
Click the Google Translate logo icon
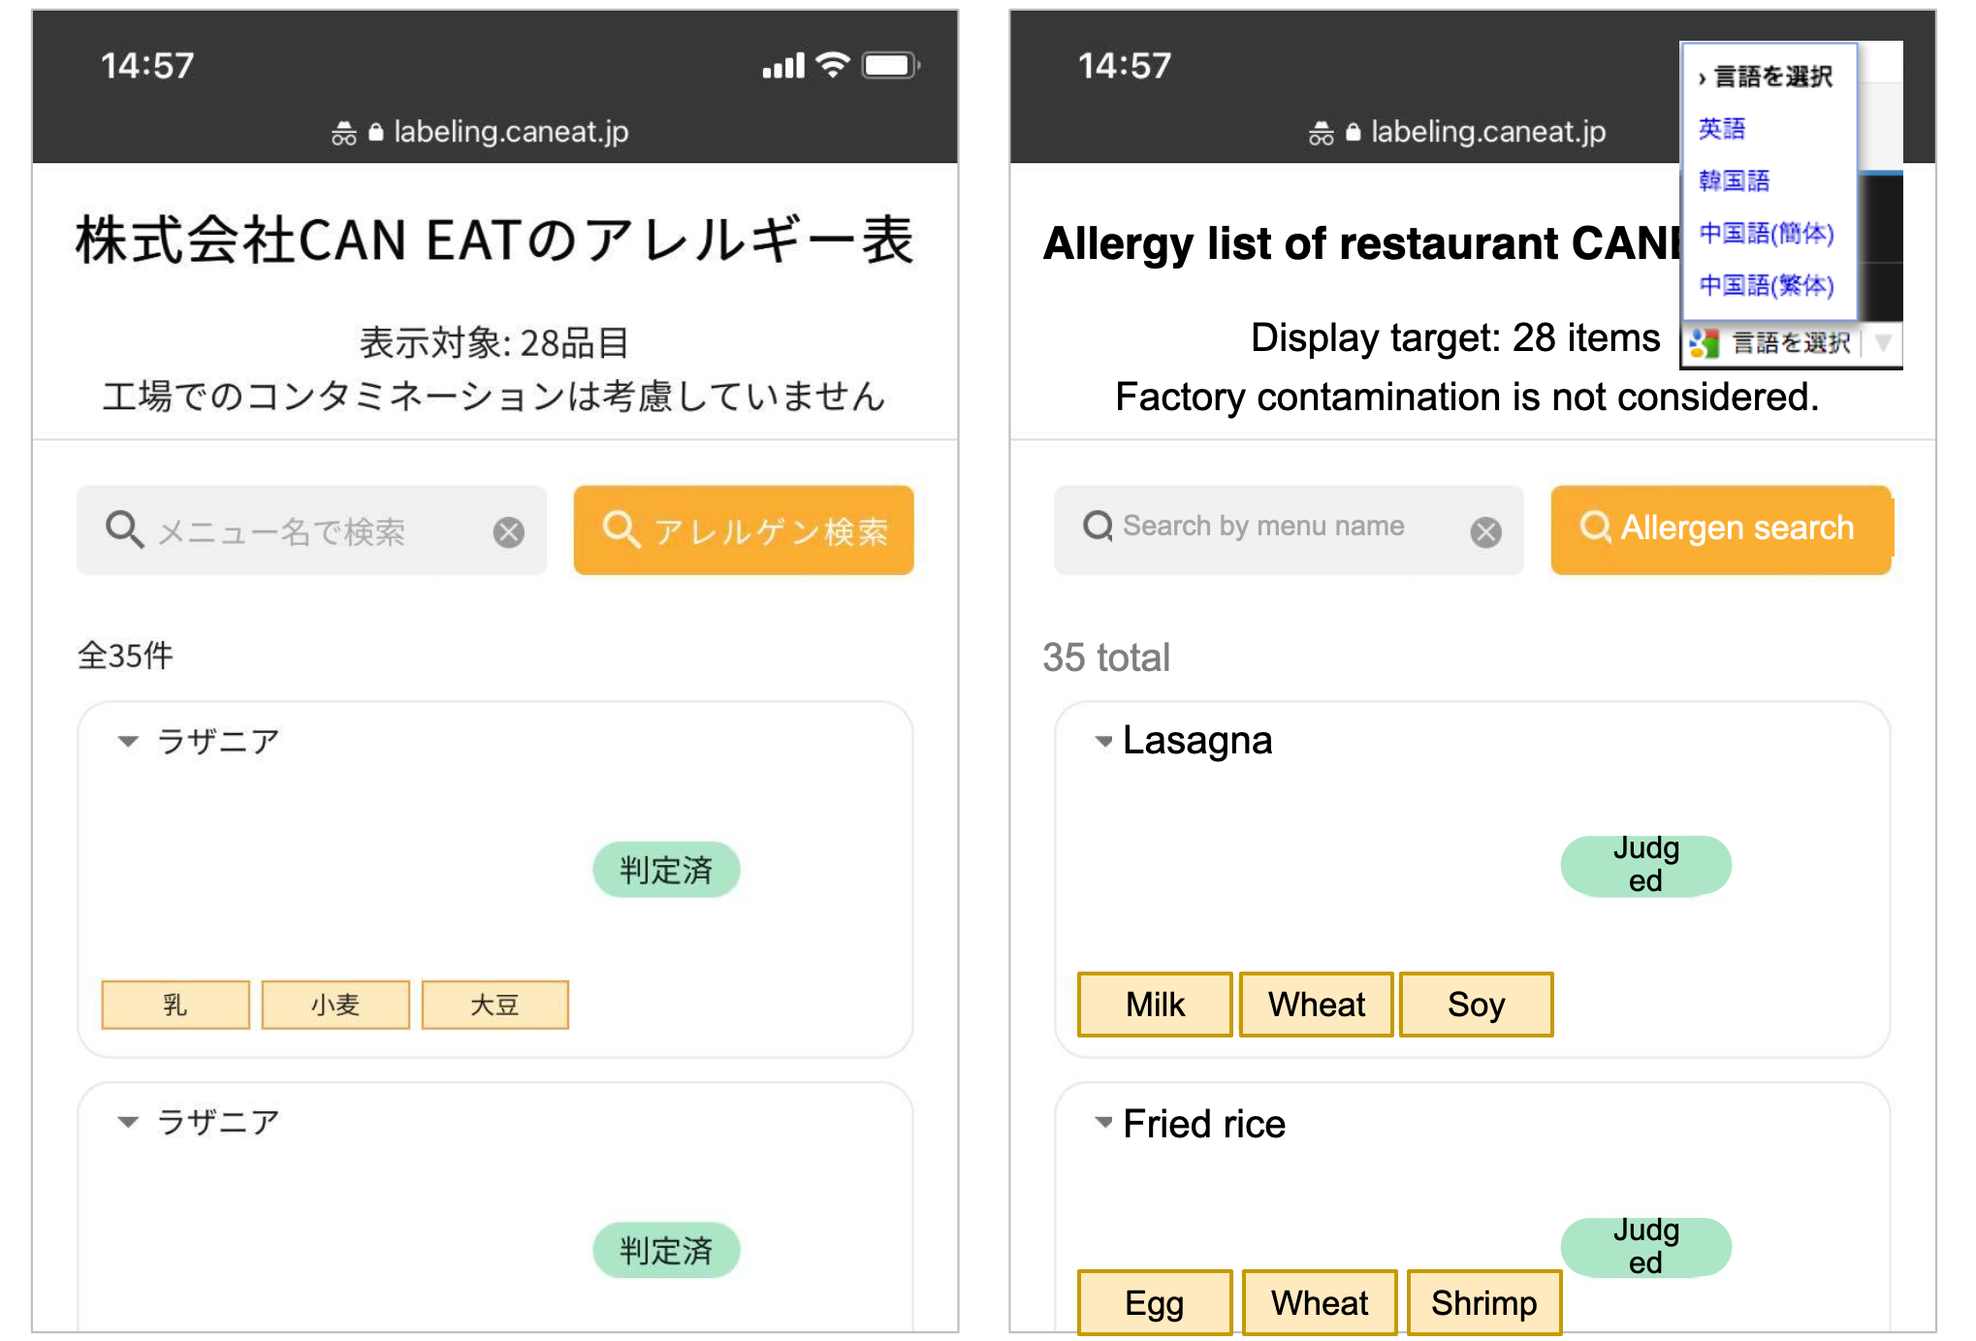1704,343
